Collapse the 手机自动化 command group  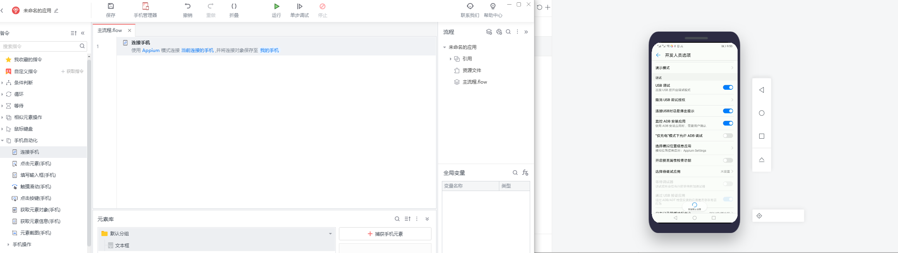(x=2, y=141)
